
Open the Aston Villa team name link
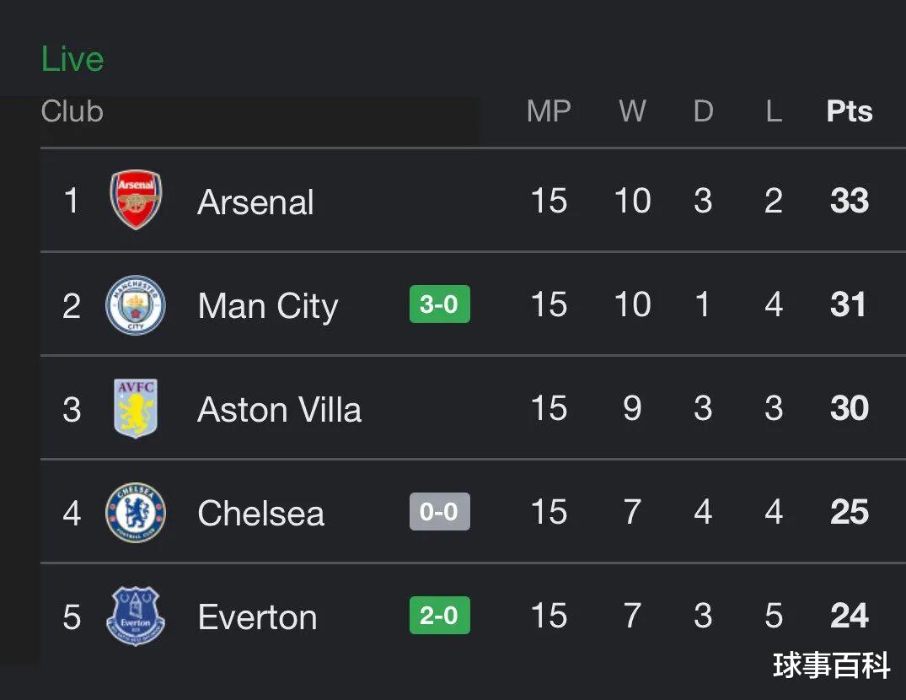tap(279, 410)
